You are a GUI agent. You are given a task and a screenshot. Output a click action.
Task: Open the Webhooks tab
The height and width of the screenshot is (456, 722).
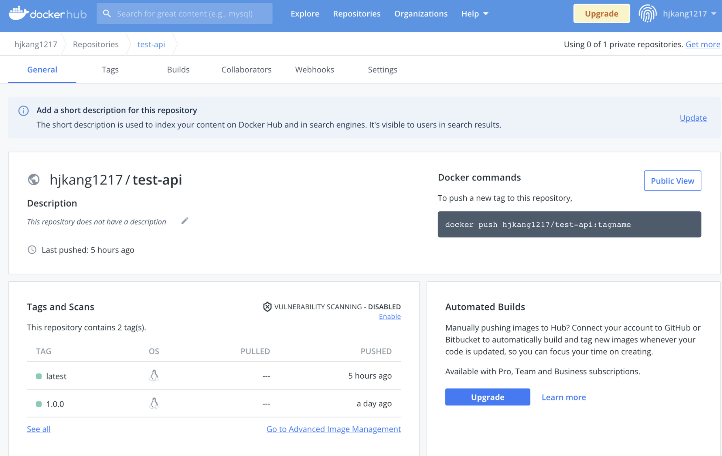tap(315, 70)
